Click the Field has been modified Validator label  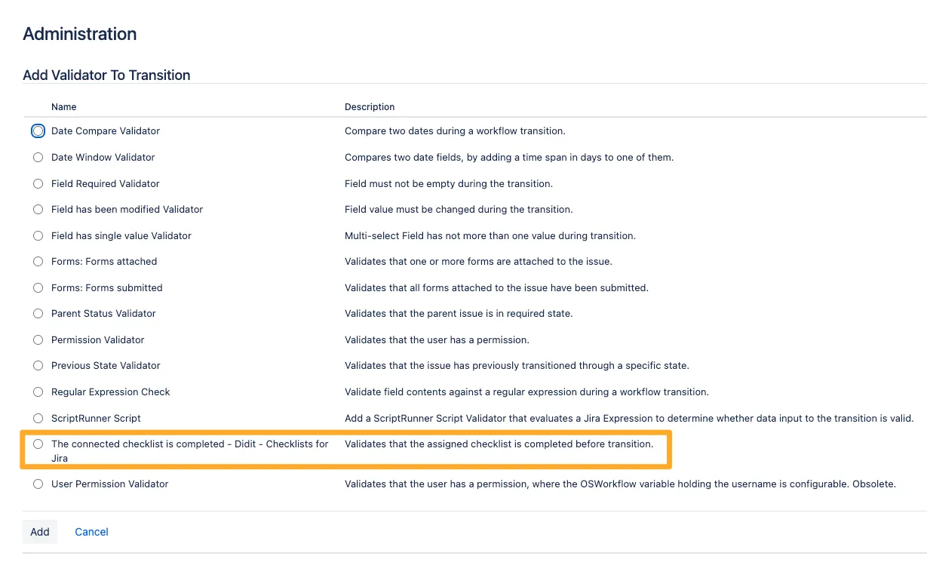coord(127,210)
